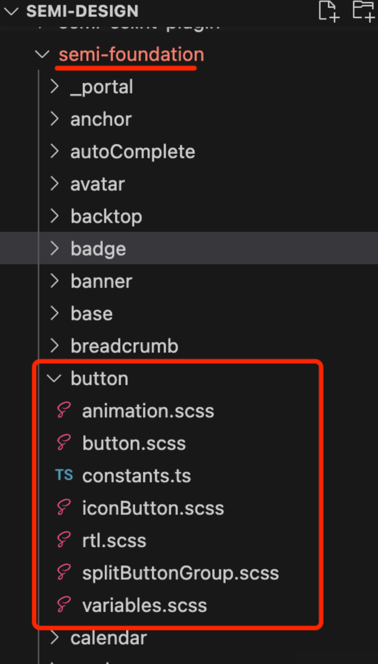The width and height of the screenshot is (378, 664).
Task: Collapse the semi-foundation folder chevron
Action: 43,55
